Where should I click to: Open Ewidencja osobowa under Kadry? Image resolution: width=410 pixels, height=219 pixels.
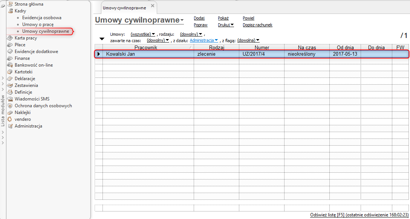point(42,18)
